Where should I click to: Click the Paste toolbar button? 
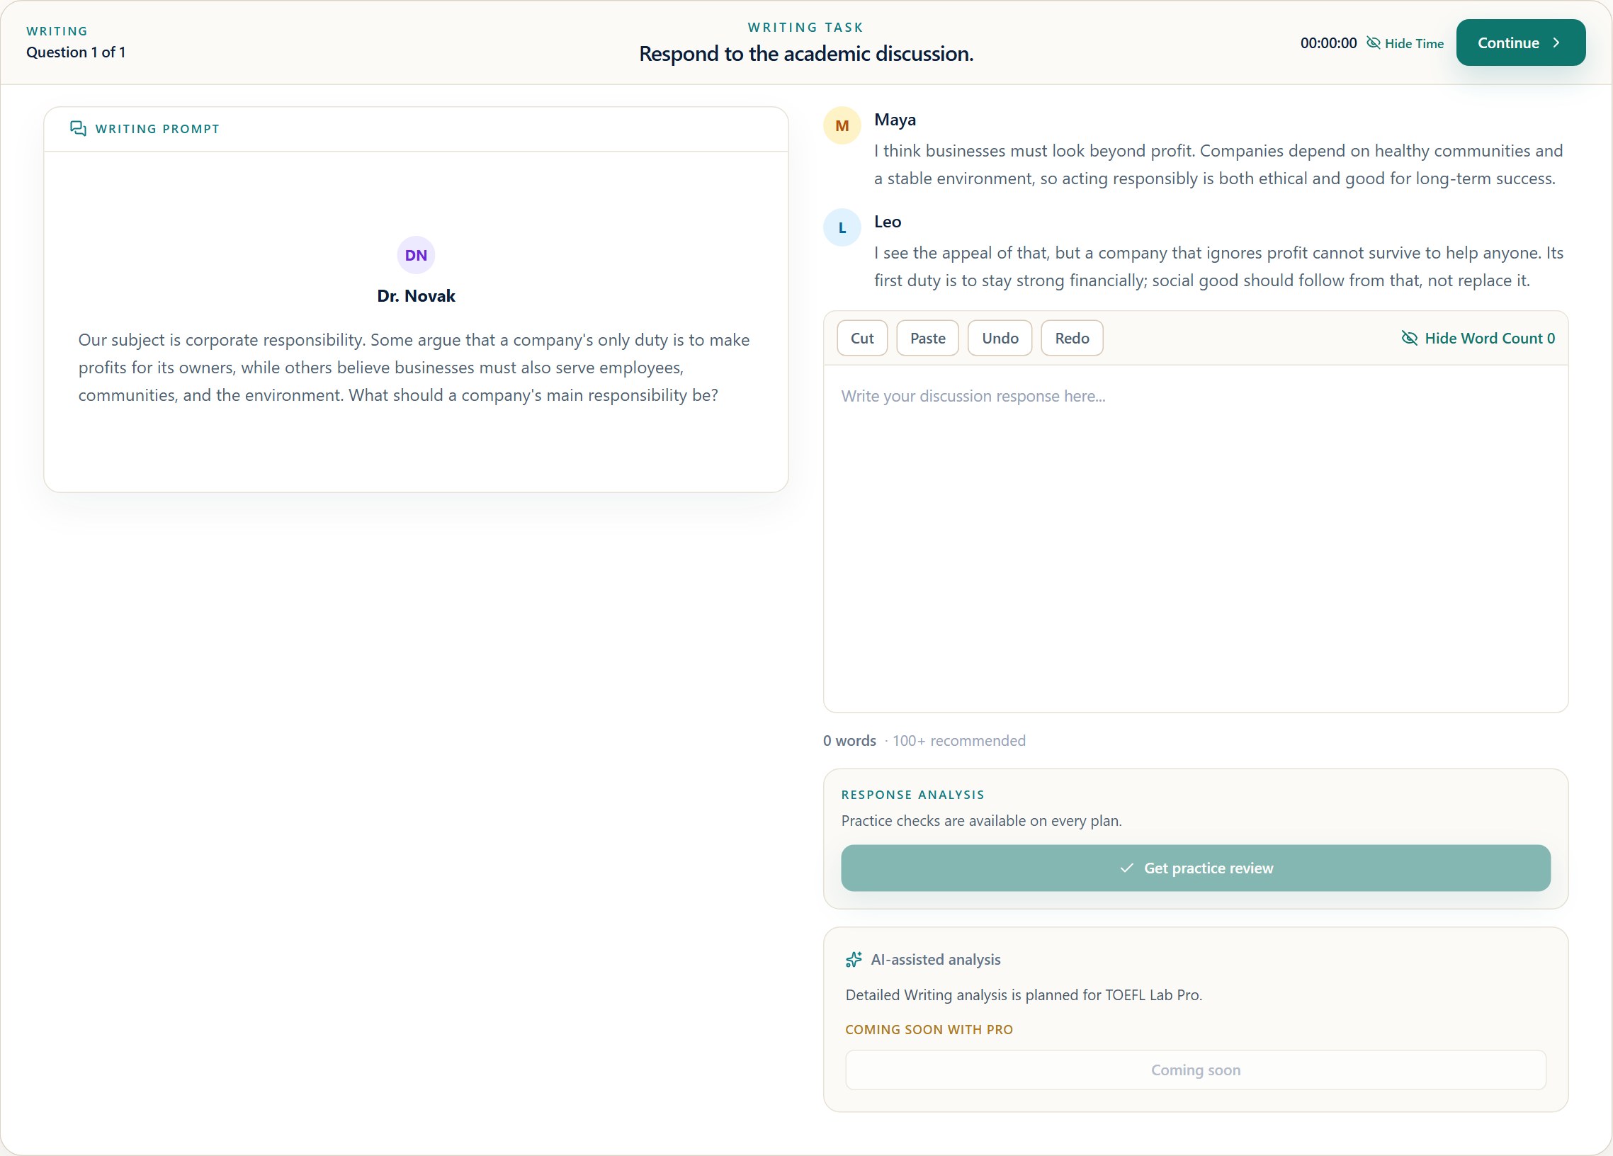point(927,339)
